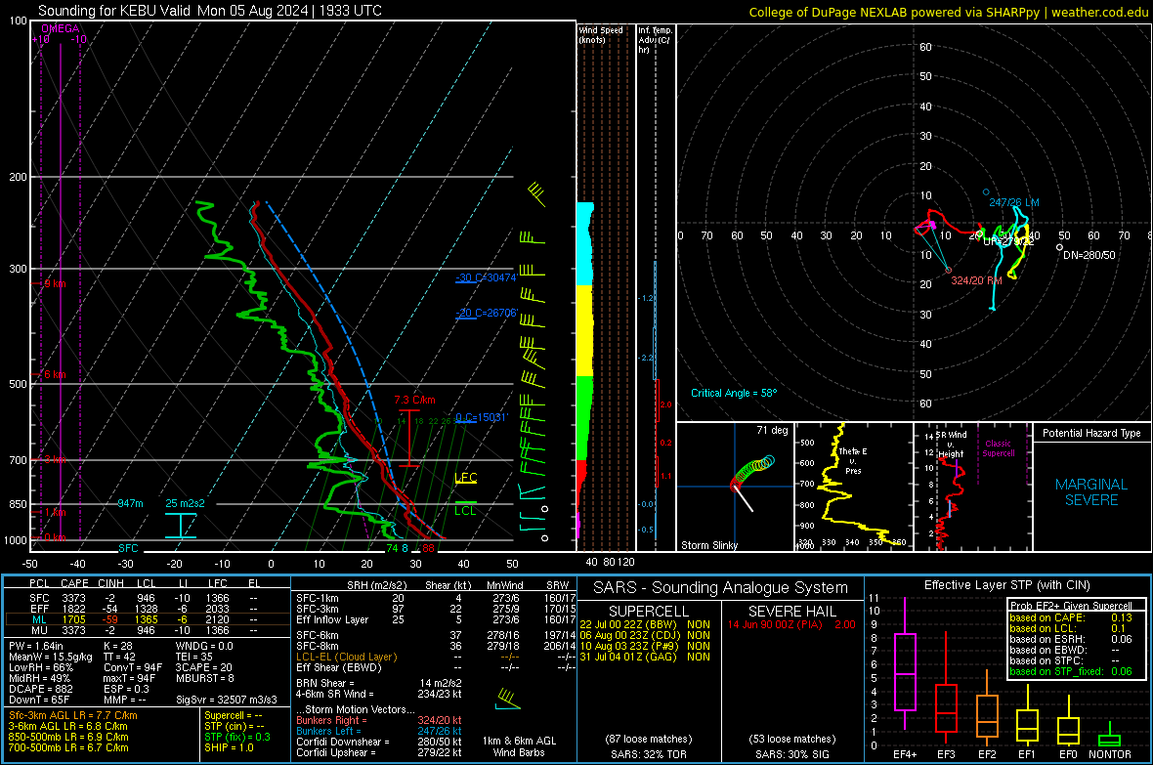This screenshot has height=765, width=1153.
Task: Select the EF2 axis label
Action: (x=987, y=754)
